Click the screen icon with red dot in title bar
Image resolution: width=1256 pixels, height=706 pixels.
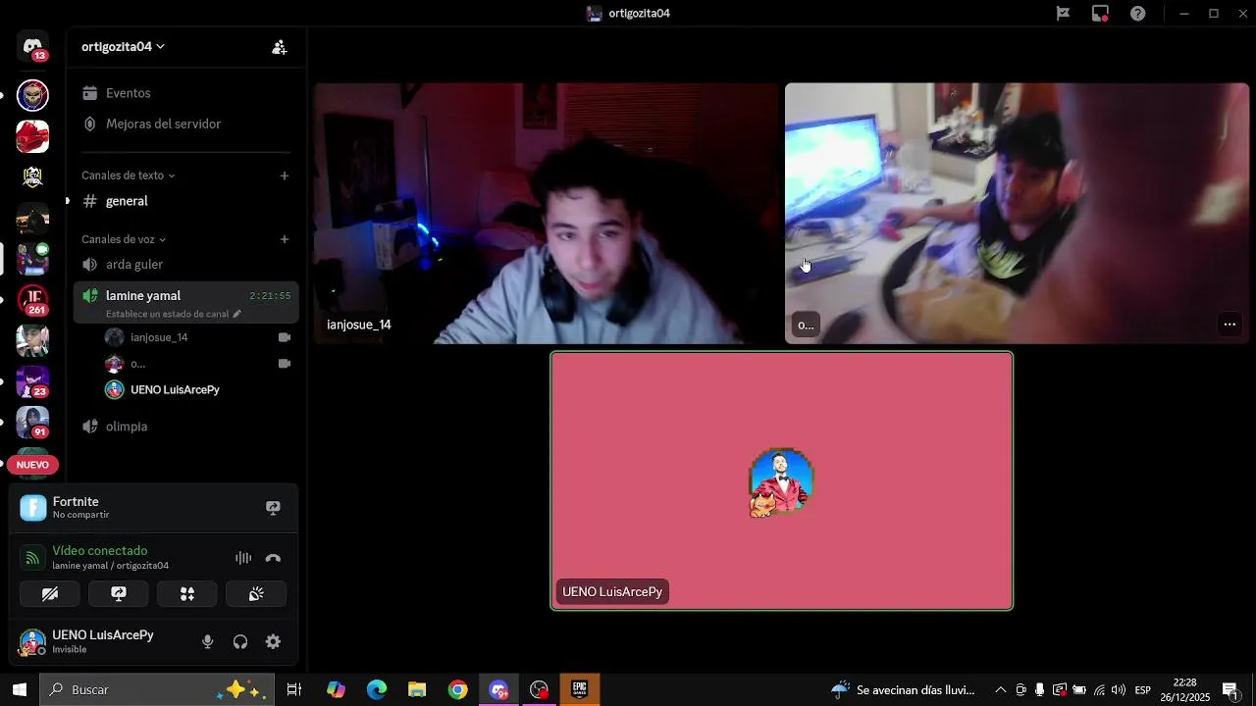(x=1100, y=14)
